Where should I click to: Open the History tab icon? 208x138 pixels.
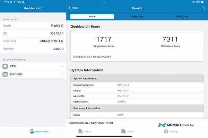tap(80, 131)
